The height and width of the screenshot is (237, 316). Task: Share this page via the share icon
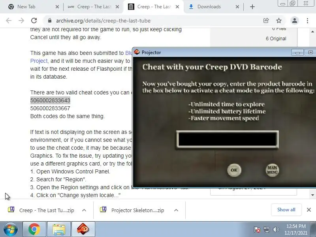pos(266,21)
